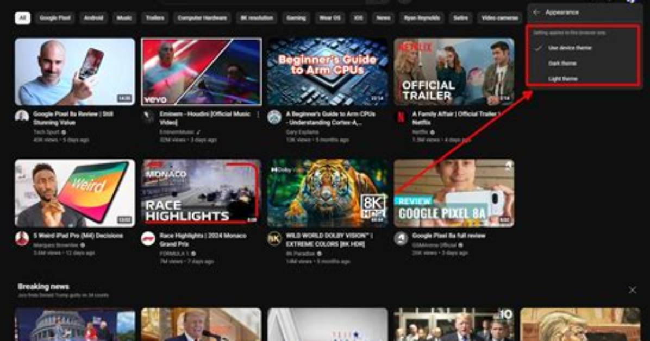Play the Review Google Pixel 8A thumbnail
The height and width of the screenshot is (341, 650).
454,193
